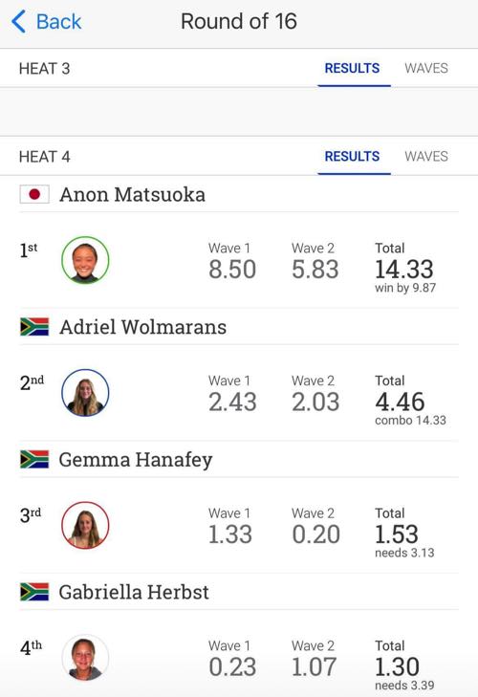The height and width of the screenshot is (697, 478).
Task: Open the Gabriella Herbst name link
Action: click(x=134, y=592)
